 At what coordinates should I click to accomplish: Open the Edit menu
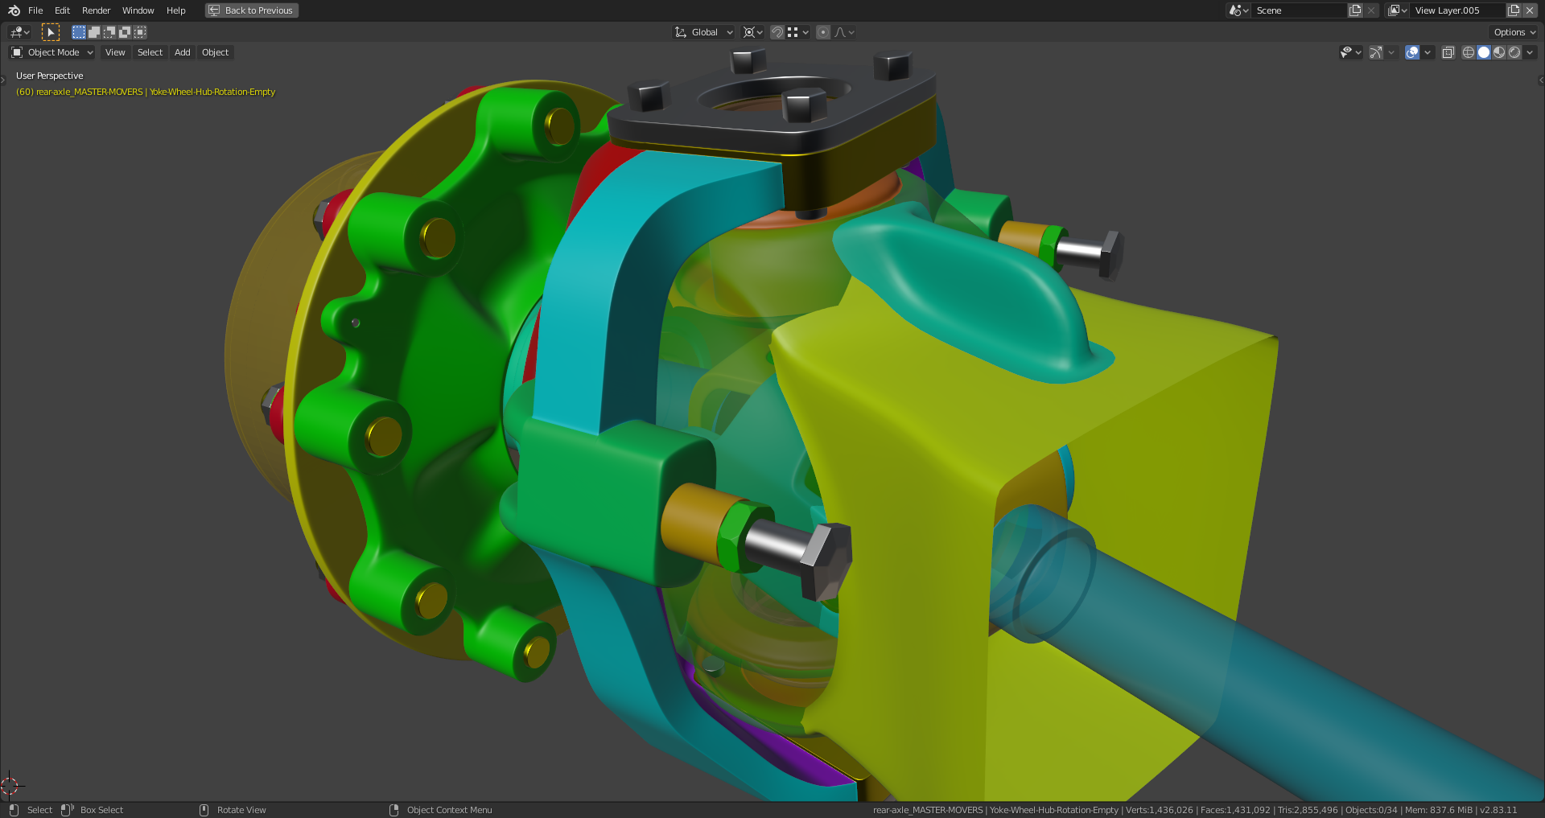click(x=62, y=10)
